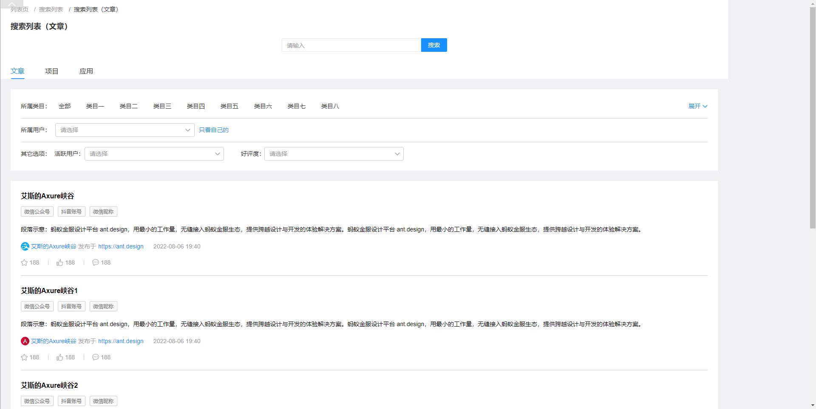The image size is (816, 409).
Task: Click collapse arrow icon at top-left corner
Action: point(12,4)
